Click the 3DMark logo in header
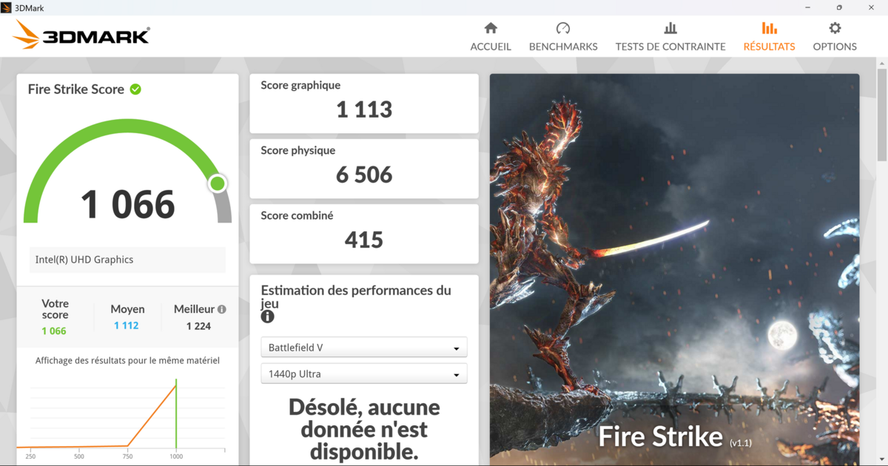This screenshot has width=888, height=466. coord(81,35)
